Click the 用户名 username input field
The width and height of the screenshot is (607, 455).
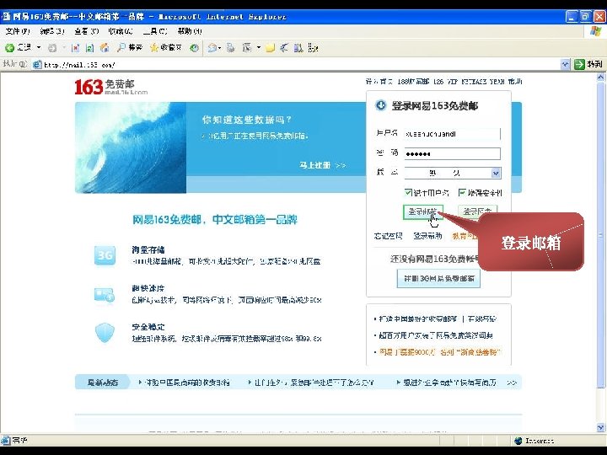pos(452,134)
